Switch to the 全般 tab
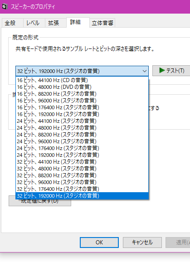The height and width of the screenshot is (262, 190). (x=12, y=23)
